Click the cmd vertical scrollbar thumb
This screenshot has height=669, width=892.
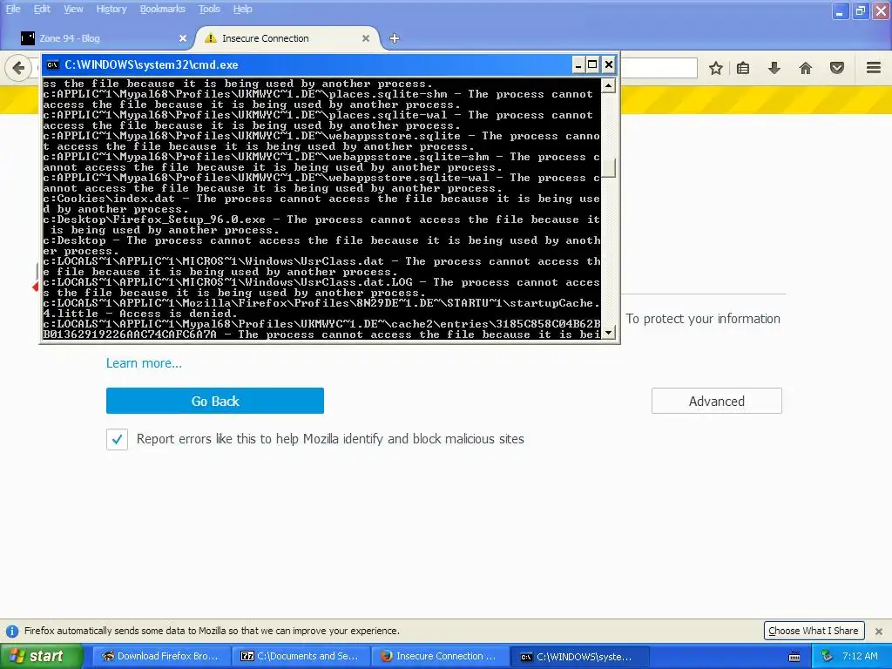(x=609, y=168)
